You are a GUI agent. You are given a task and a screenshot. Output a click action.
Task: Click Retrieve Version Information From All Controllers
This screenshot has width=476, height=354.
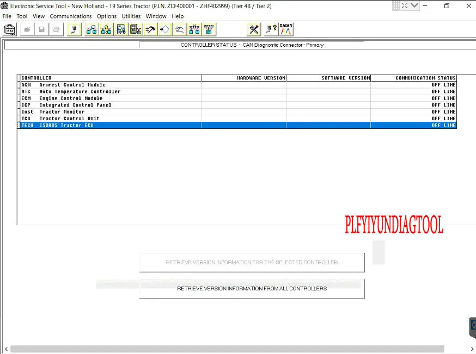click(252, 289)
